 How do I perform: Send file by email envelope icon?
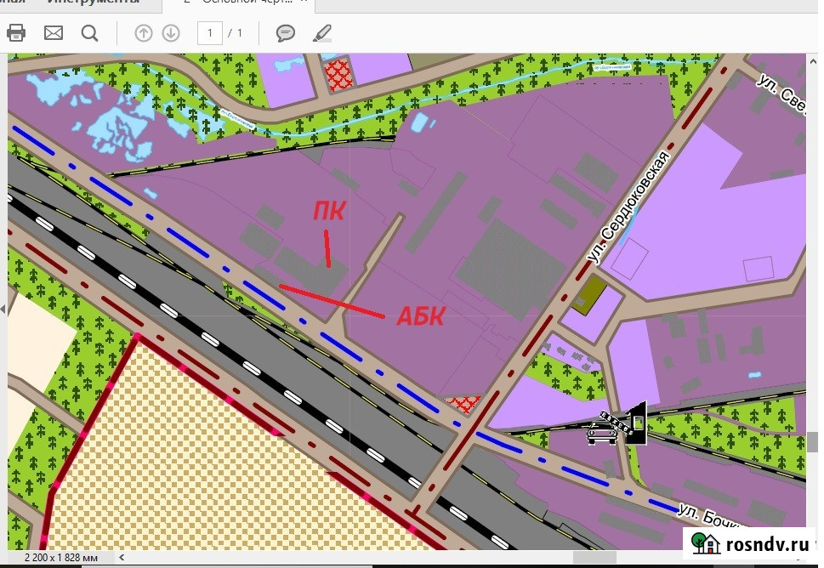(x=53, y=33)
